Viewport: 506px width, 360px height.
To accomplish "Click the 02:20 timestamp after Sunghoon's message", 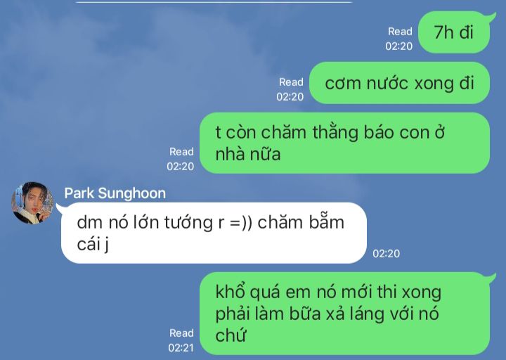I will 387,253.
